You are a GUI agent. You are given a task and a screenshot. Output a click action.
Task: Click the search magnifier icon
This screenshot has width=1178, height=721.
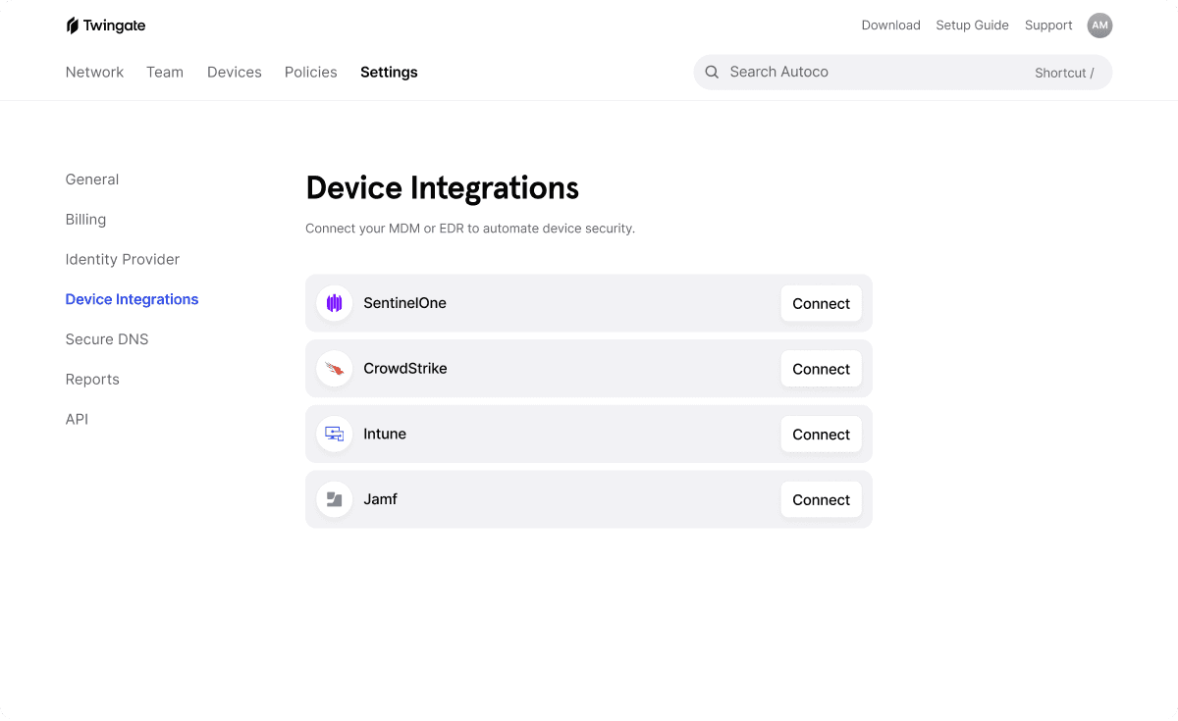pyautogui.click(x=713, y=72)
